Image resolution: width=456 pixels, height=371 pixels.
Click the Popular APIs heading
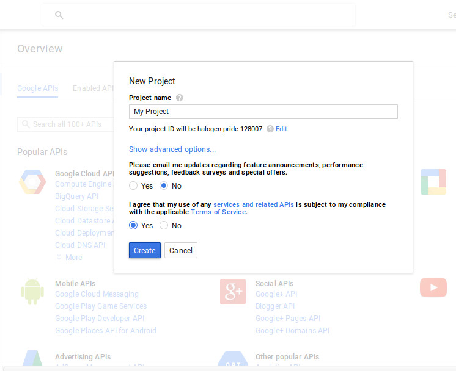click(x=42, y=152)
